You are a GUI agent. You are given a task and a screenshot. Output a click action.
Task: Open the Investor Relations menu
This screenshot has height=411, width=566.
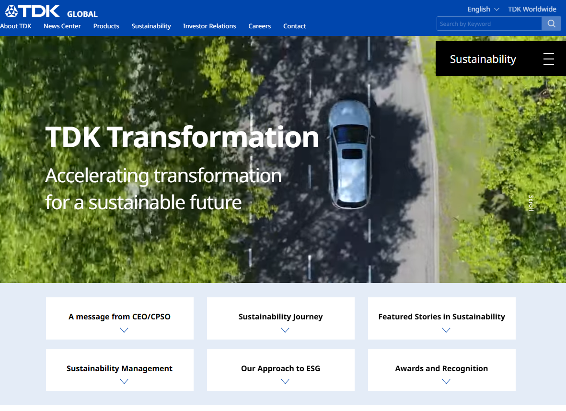[x=209, y=26]
